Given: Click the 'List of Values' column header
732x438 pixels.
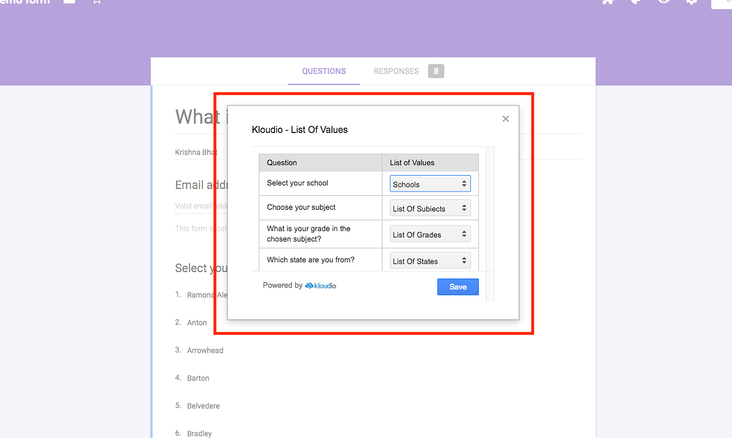Looking at the screenshot, I should tap(430, 163).
